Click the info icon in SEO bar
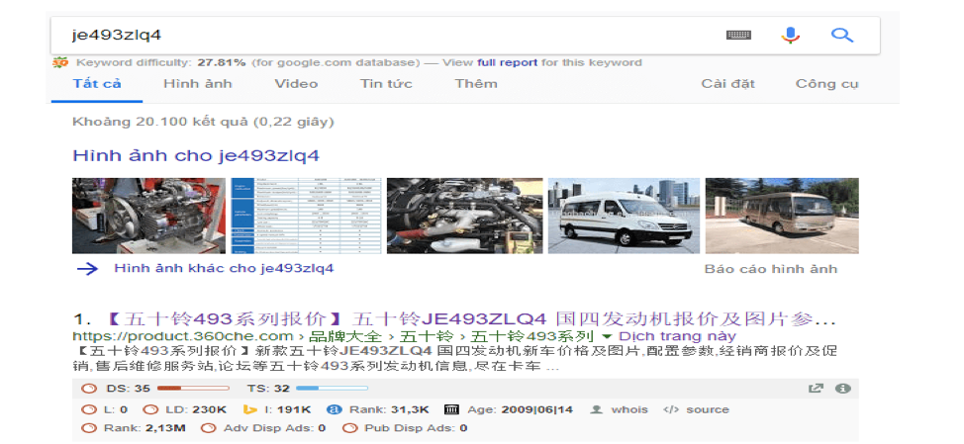Viewport: 964px width, 444px height. pyautogui.click(x=842, y=388)
